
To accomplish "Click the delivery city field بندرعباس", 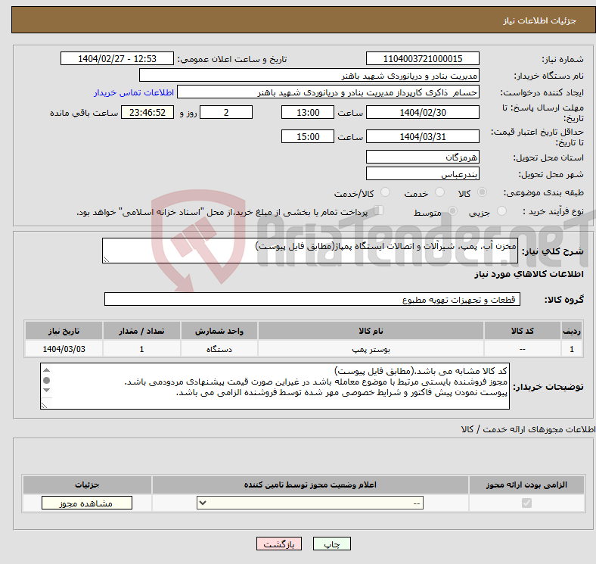I will [x=423, y=173].
